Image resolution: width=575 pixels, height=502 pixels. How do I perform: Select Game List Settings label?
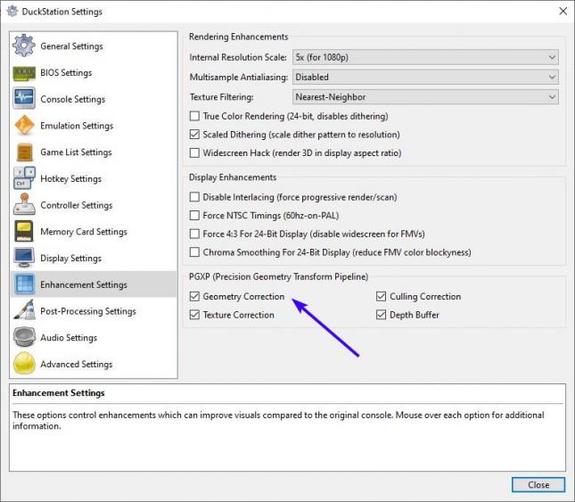pyautogui.click(x=76, y=152)
